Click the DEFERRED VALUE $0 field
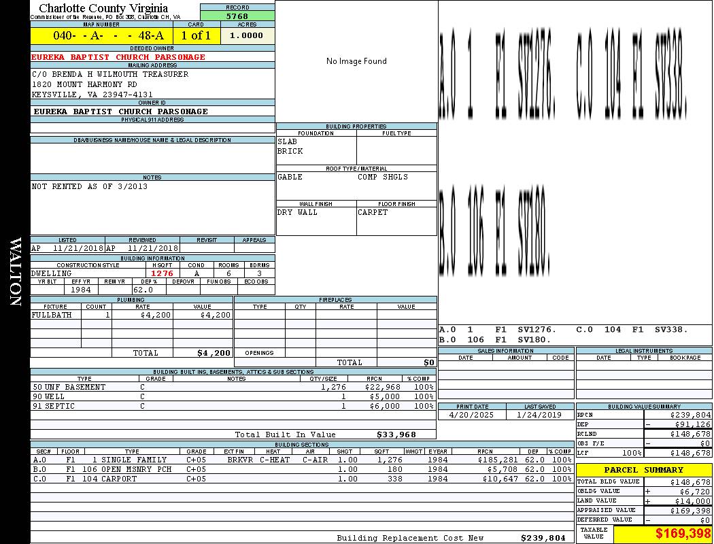This screenshot has width=714, height=544. (x=678, y=520)
